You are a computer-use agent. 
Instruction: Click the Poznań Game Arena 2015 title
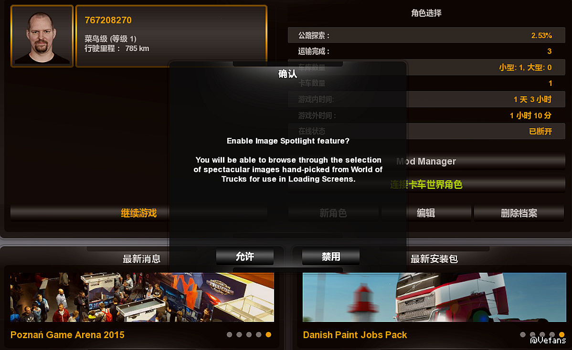[x=67, y=335]
